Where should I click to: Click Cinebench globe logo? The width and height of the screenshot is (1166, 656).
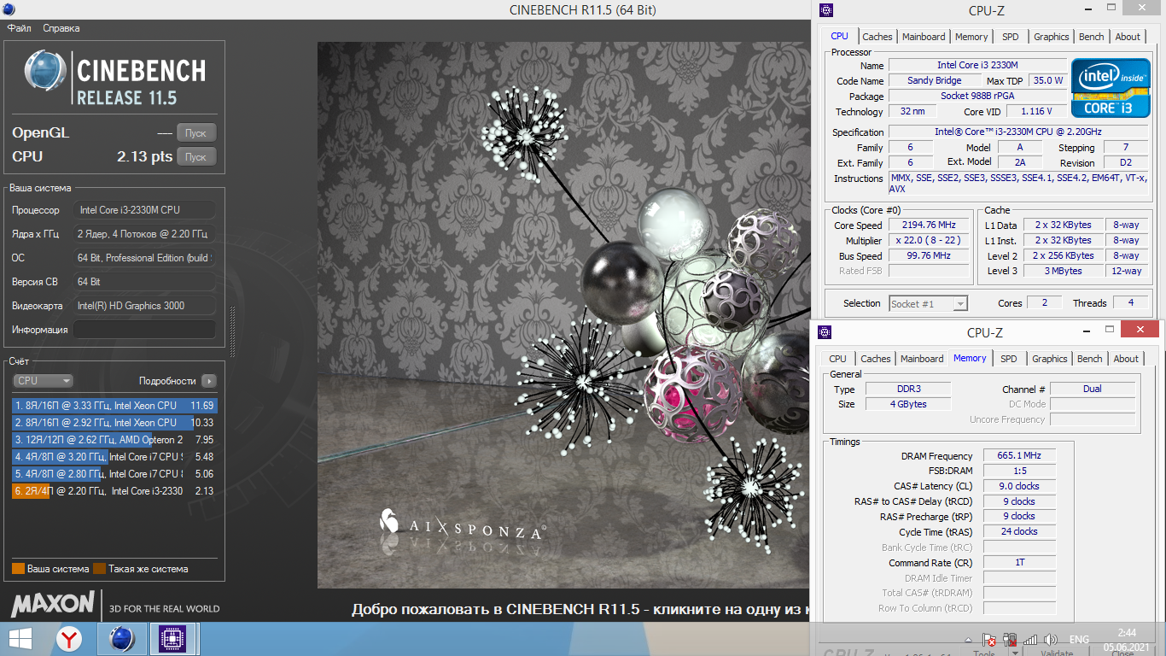(x=45, y=71)
